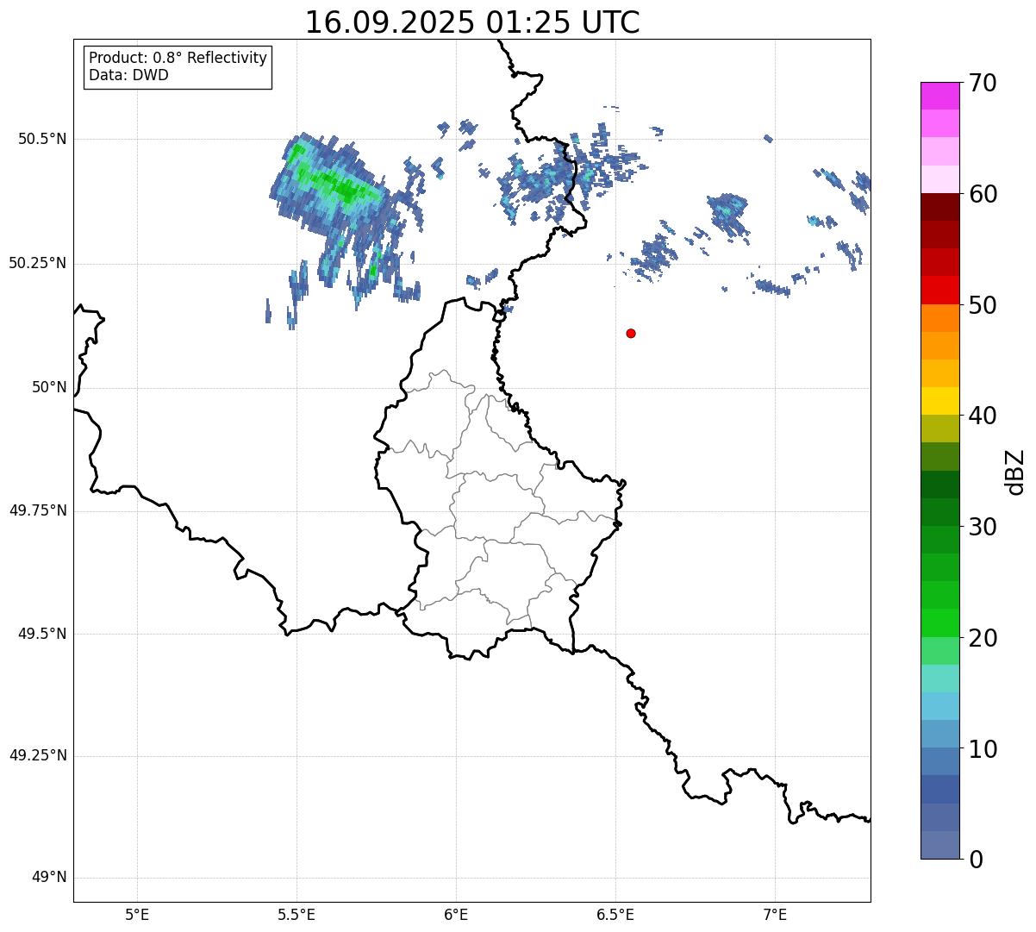Click the orange swatch just below 50 dBZ
This screenshot has height=932, width=1036.
(939, 318)
